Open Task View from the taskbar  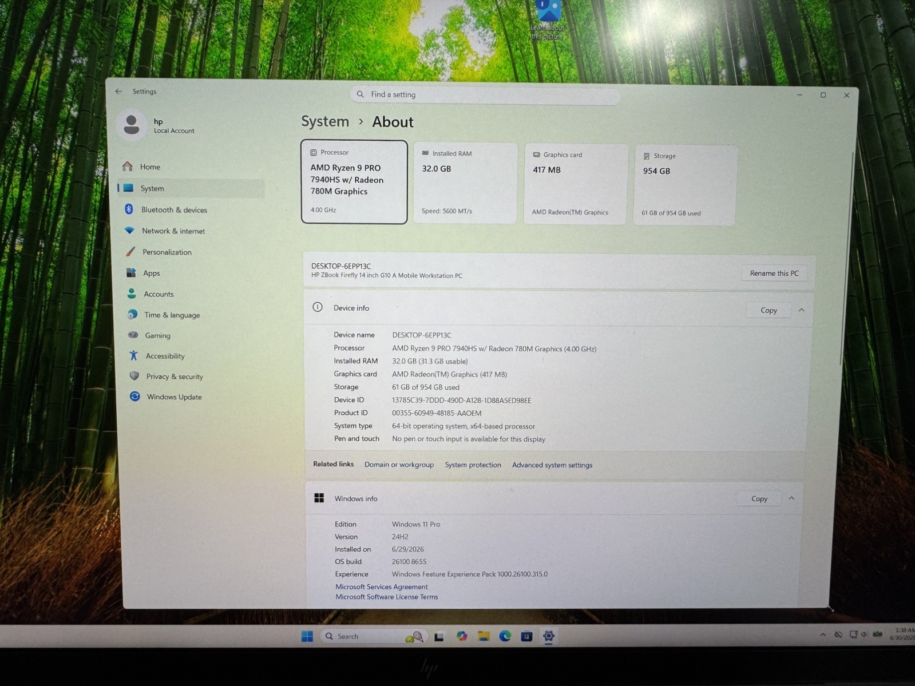[439, 636]
